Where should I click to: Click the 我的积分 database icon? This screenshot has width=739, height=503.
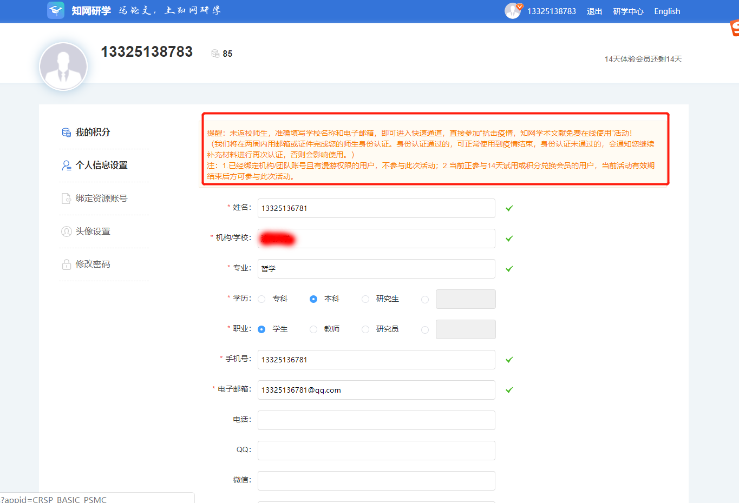[66, 133]
